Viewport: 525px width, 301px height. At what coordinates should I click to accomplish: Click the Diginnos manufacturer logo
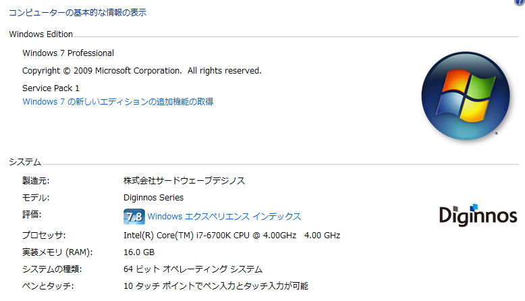click(x=478, y=214)
